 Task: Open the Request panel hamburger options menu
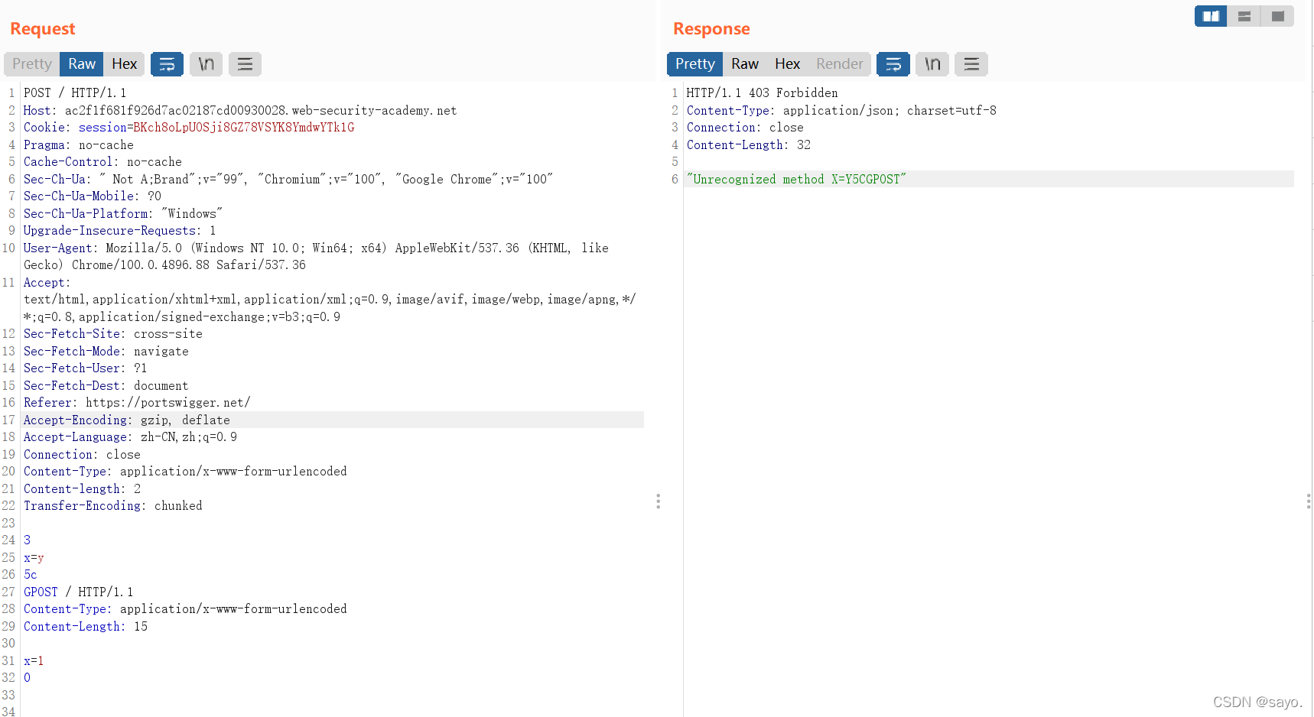pyautogui.click(x=245, y=64)
